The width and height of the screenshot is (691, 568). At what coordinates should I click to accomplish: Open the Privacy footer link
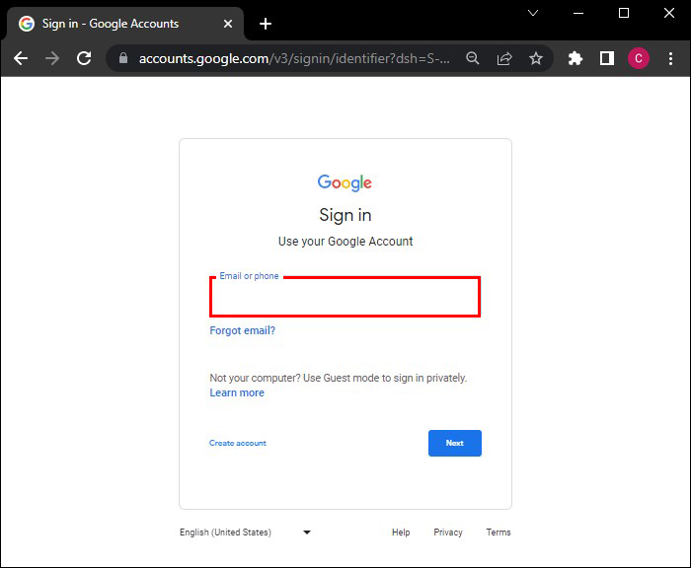[x=447, y=532]
